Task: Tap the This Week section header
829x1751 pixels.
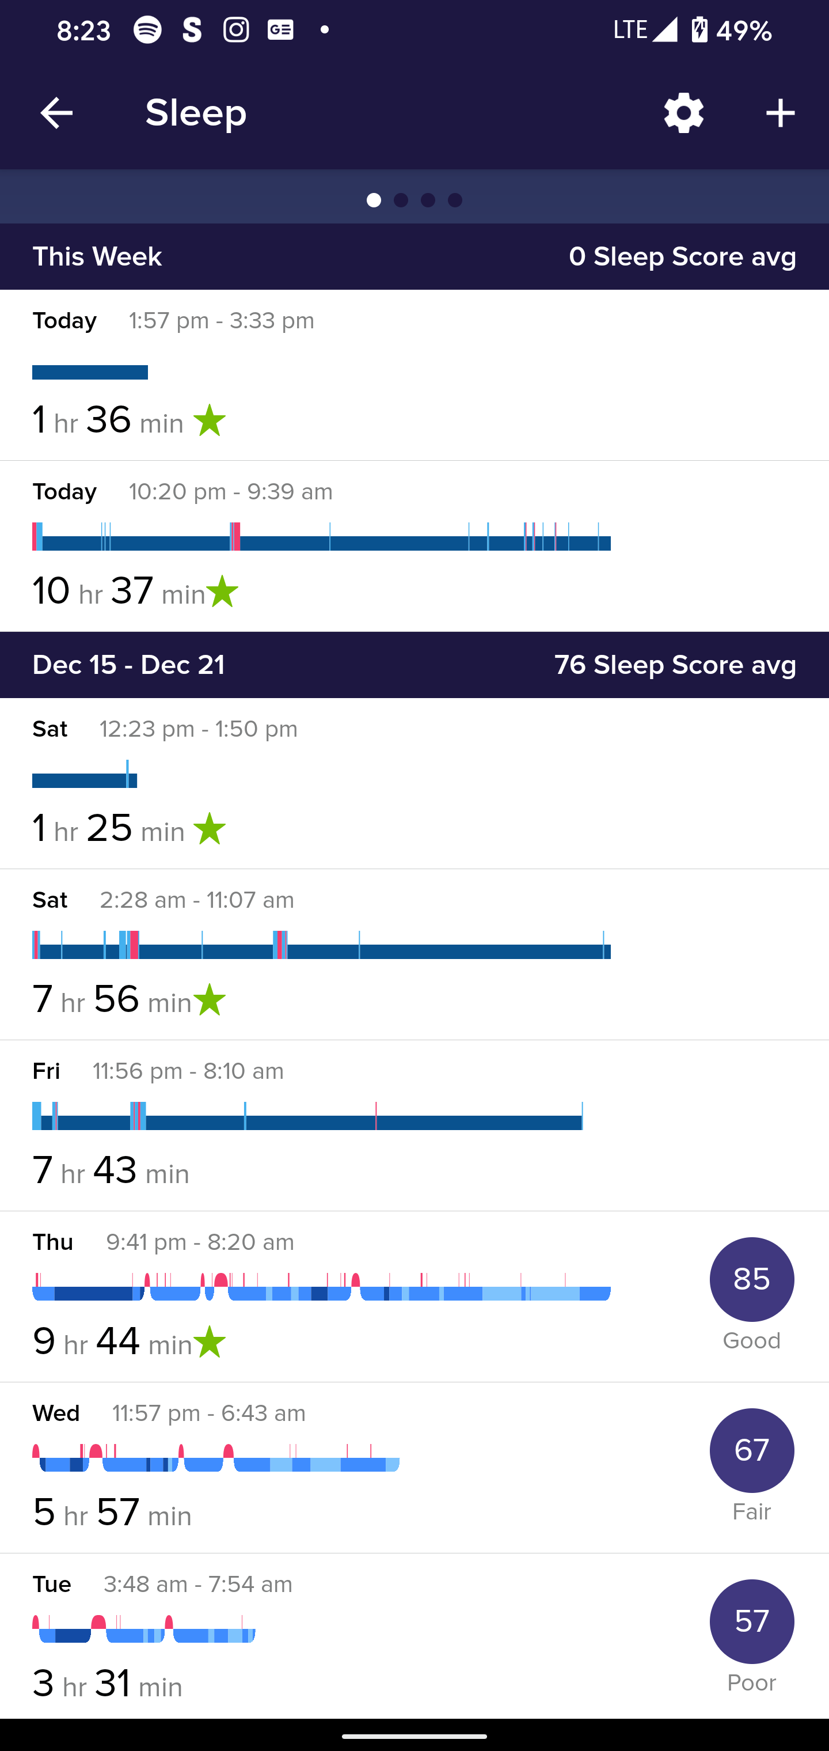Action: [414, 257]
